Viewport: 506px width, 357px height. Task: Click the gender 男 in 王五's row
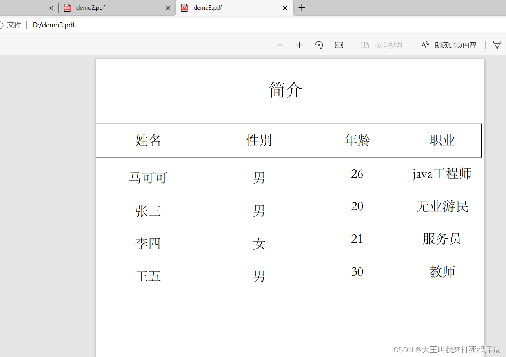(259, 276)
